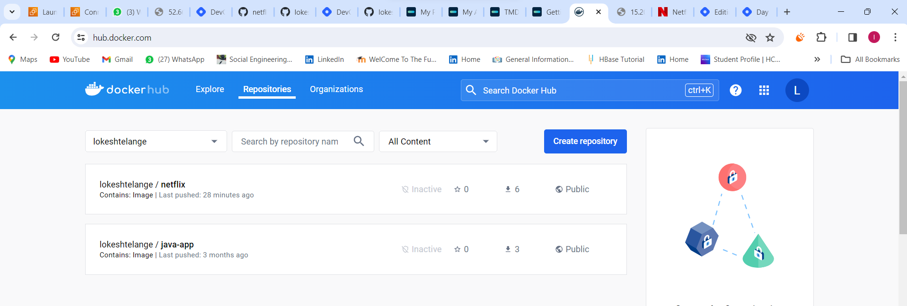Switch to the Explore tab
The height and width of the screenshot is (306, 907).
pyautogui.click(x=210, y=89)
